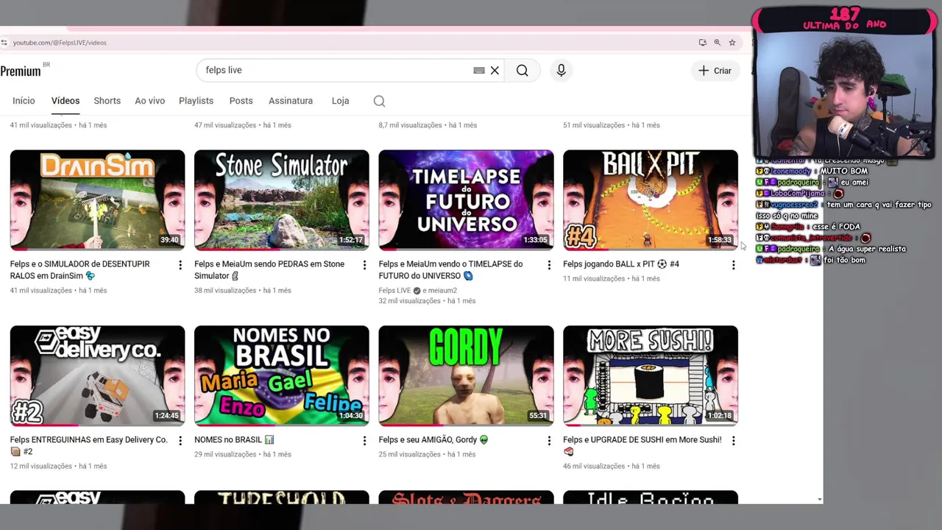The image size is (942, 530).
Task: Open the Criar create button
Action: pos(715,71)
